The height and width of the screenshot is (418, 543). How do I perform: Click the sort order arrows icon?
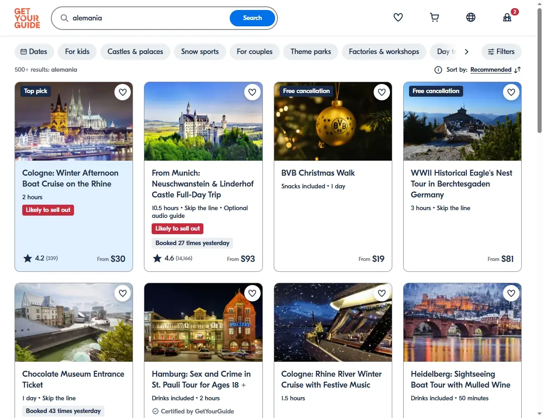(518, 70)
